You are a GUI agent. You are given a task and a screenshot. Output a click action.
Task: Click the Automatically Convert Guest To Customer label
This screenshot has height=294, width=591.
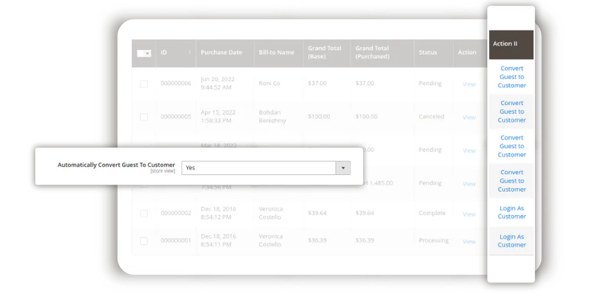(x=116, y=165)
